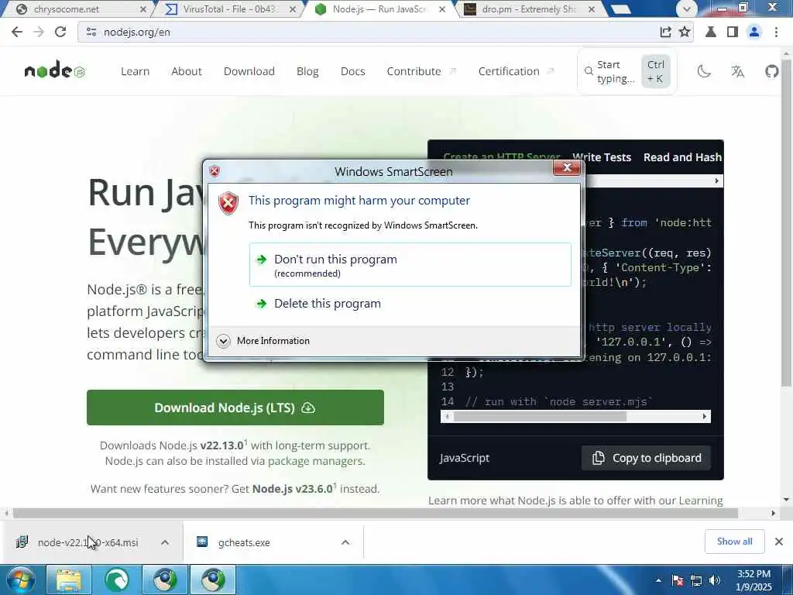Open network icon in system tray
This screenshot has height=595, width=793.
click(x=696, y=580)
